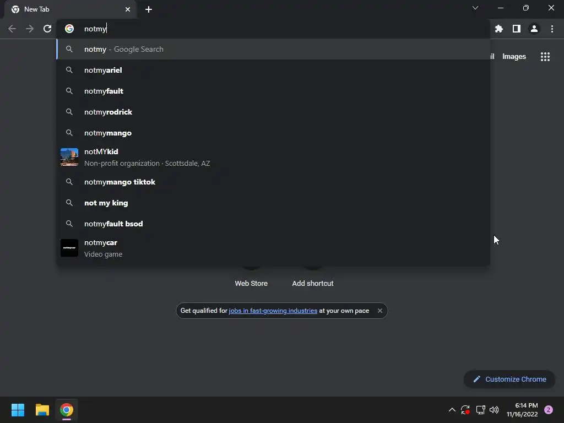Dismiss the Get qualified promo banner
564x423 pixels.
point(380,311)
